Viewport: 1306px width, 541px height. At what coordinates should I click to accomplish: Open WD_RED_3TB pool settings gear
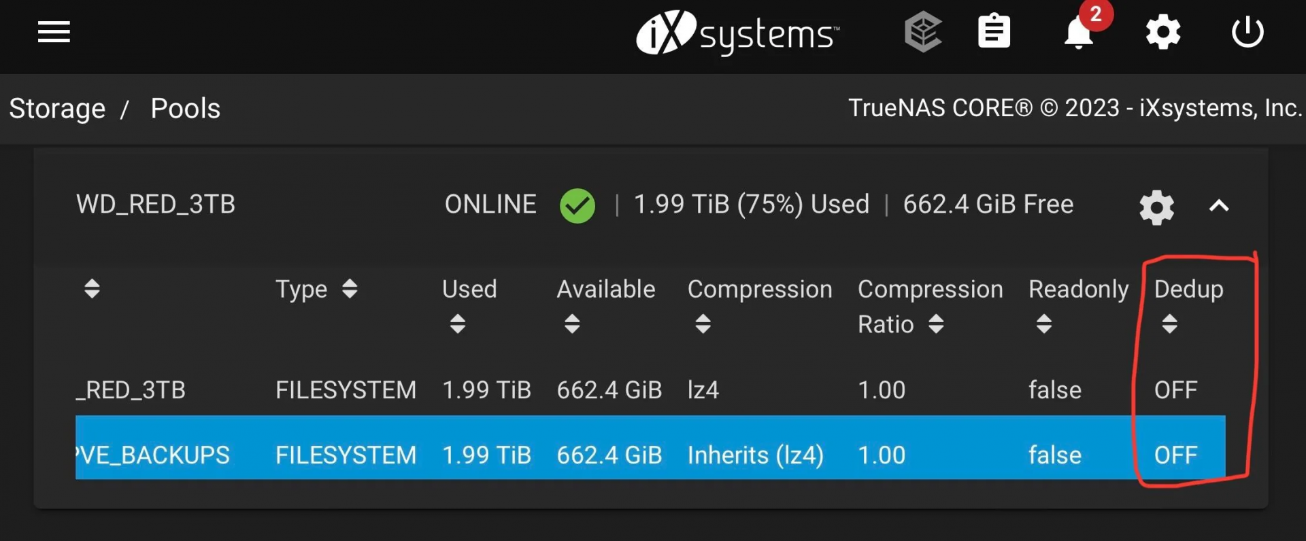(x=1156, y=207)
